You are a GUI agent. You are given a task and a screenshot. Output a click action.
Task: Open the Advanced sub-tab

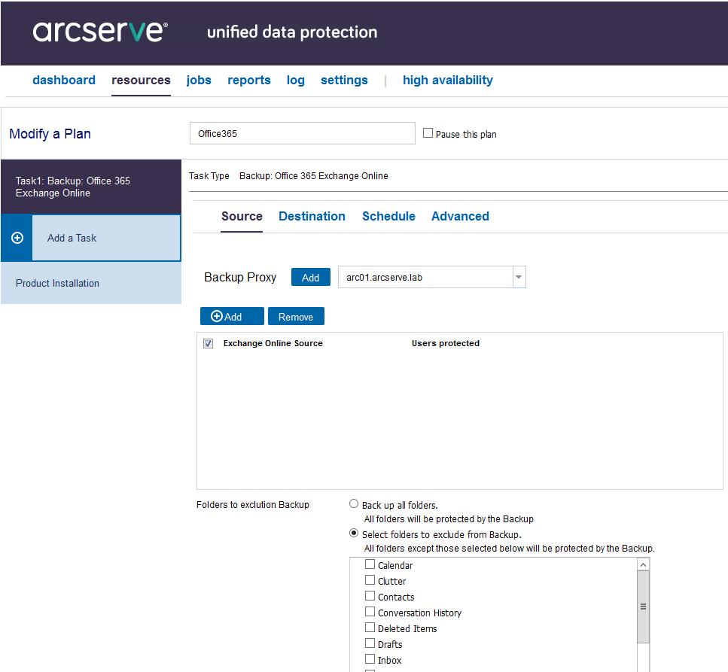tap(460, 216)
